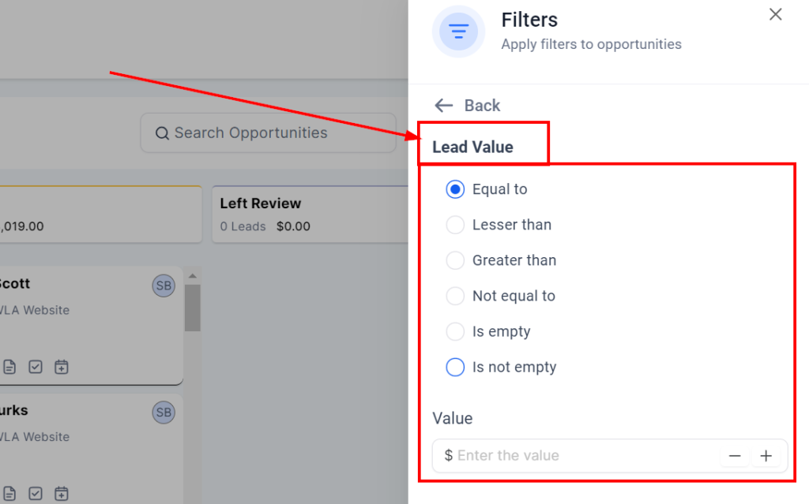Click the task checkmark icon on the Burks card

(x=36, y=494)
